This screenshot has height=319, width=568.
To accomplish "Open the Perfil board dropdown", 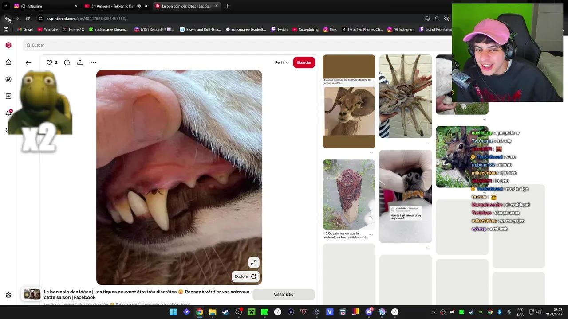I will [282, 62].
